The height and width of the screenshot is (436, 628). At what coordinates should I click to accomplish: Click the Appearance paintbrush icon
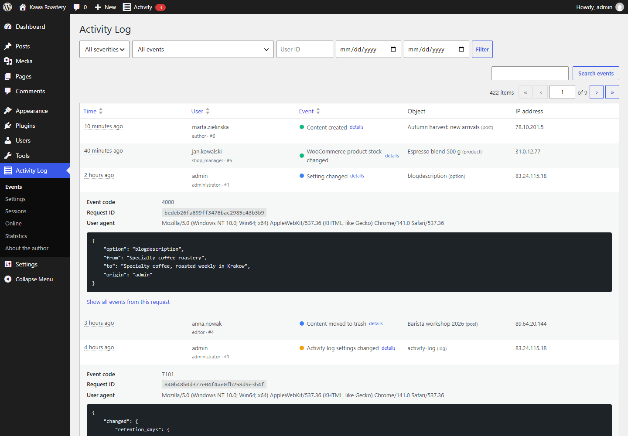pos(8,111)
